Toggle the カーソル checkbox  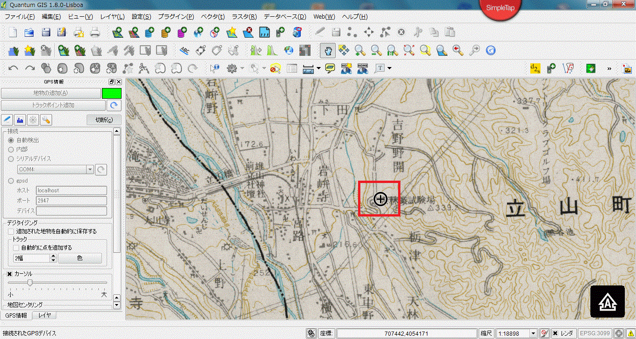tap(9, 274)
